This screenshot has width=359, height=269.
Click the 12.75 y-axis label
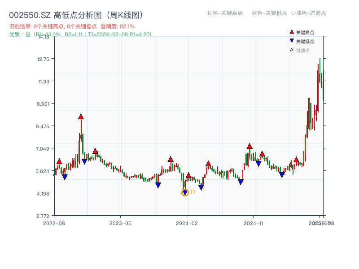pos(43,59)
